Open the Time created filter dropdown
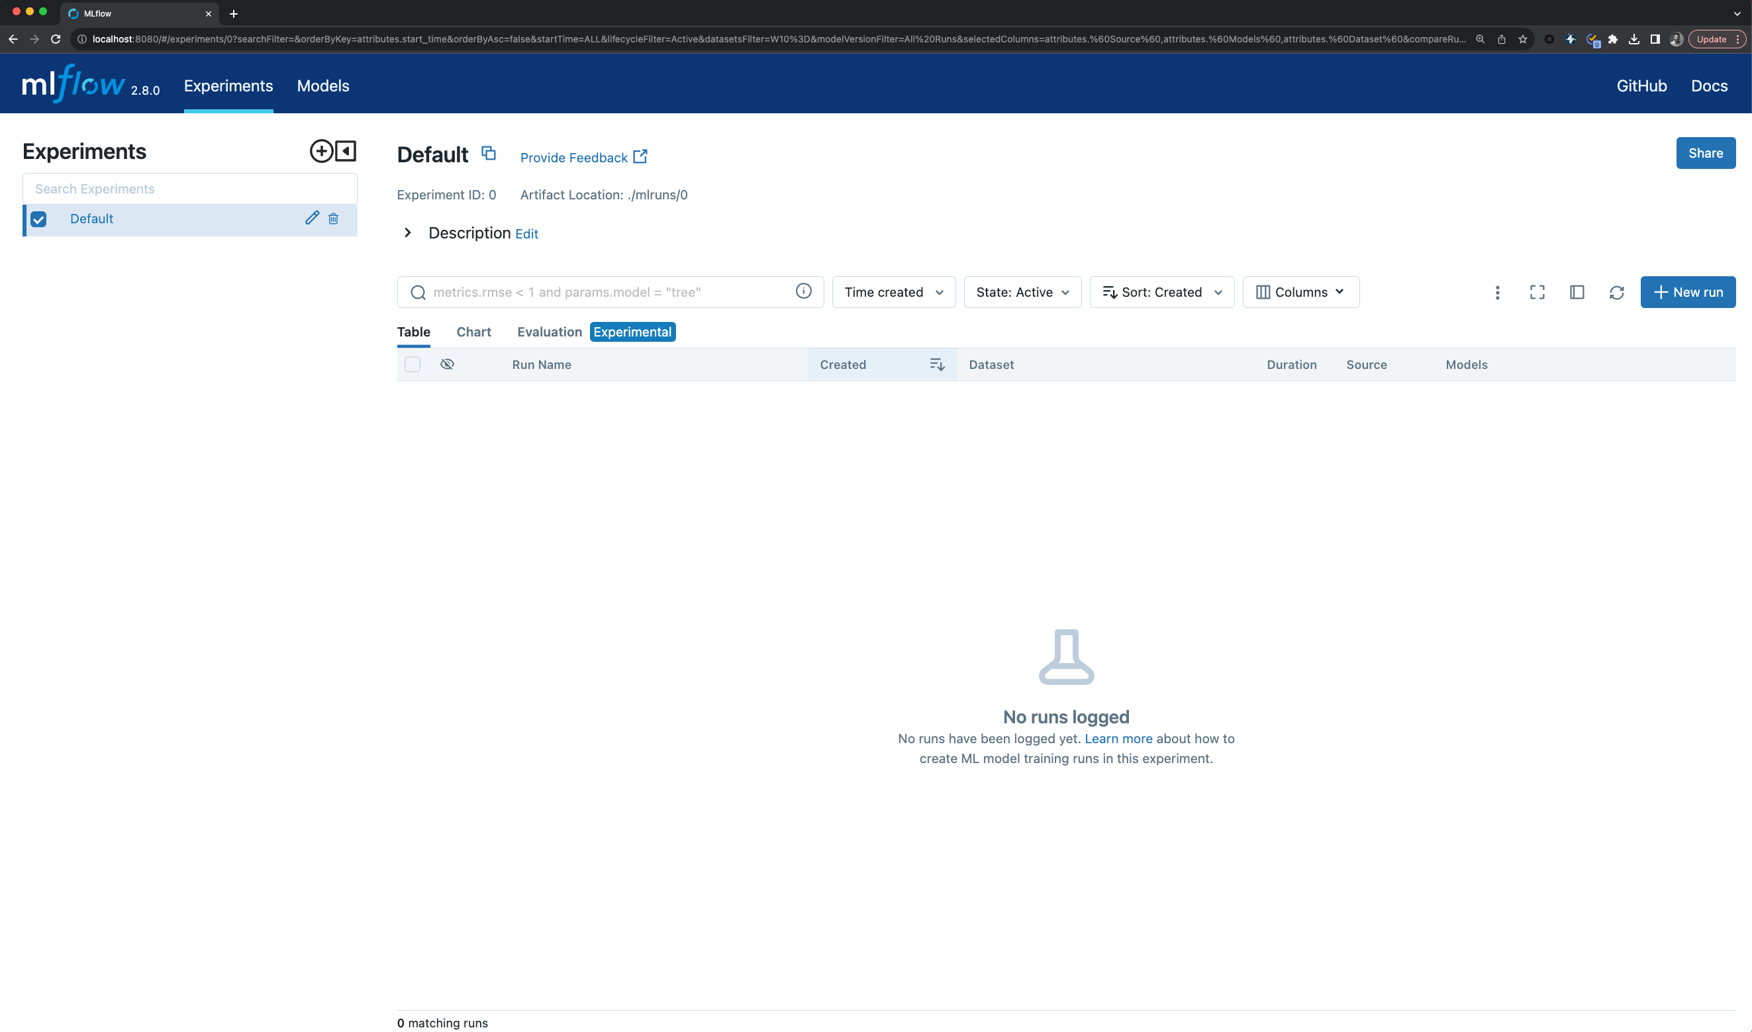The image size is (1752, 1032). (893, 292)
